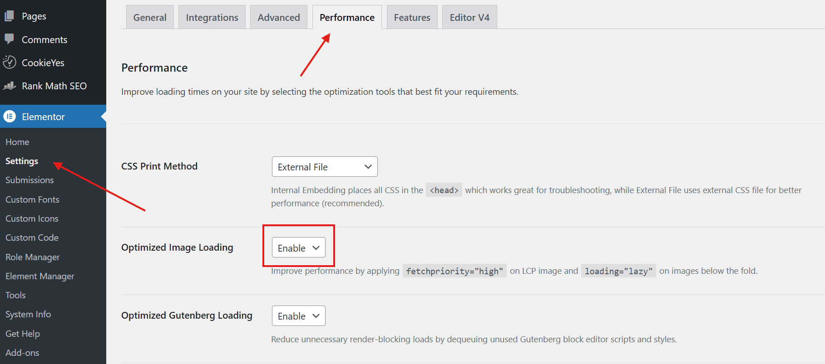Expand the Optimized Image Loading dropdown
The height and width of the screenshot is (364, 825).
(298, 248)
